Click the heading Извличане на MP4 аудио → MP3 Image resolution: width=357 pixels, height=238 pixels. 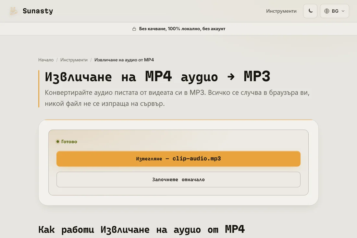pyautogui.click(x=157, y=77)
